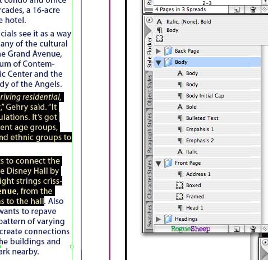Expand the Back Page style group

159,51
